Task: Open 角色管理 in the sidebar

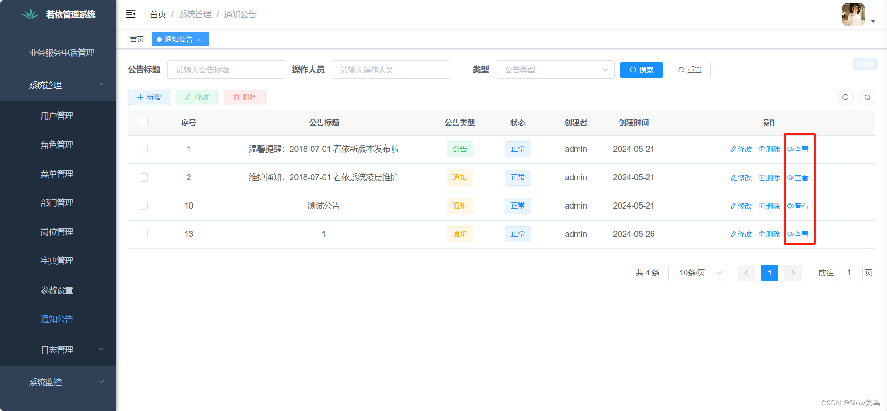Action: (x=58, y=145)
